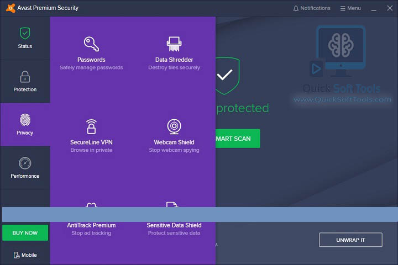Select the Passwords title text
398x265 pixels.
[91, 60]
